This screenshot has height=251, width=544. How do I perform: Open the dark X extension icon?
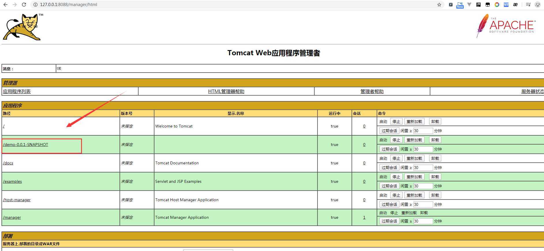(450, 5)
